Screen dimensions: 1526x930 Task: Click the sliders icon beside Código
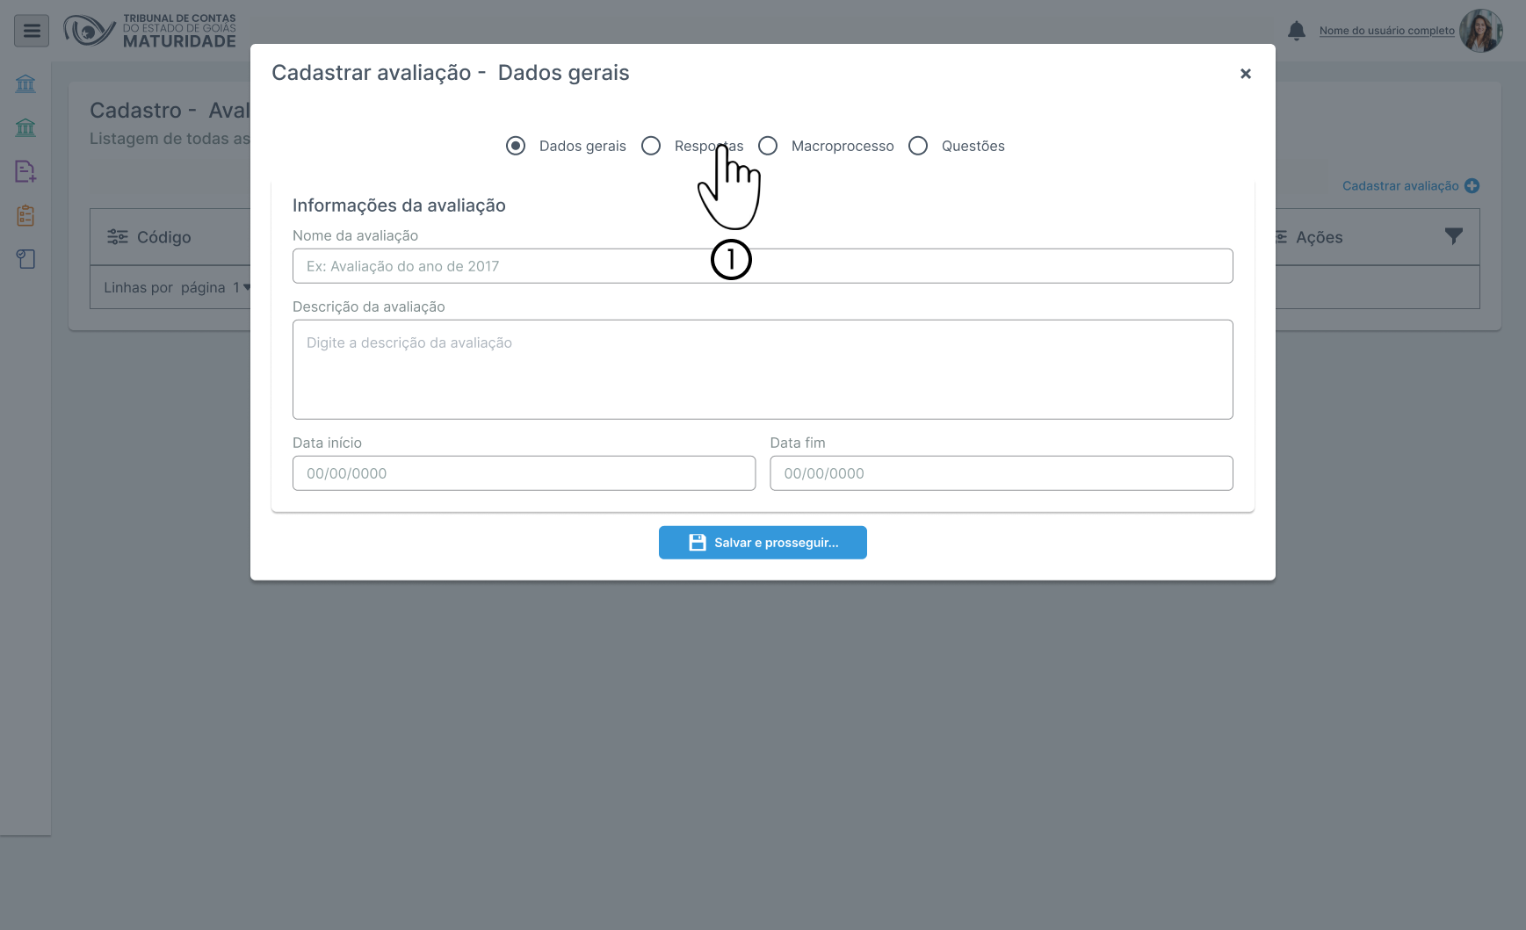coord(118,237)
